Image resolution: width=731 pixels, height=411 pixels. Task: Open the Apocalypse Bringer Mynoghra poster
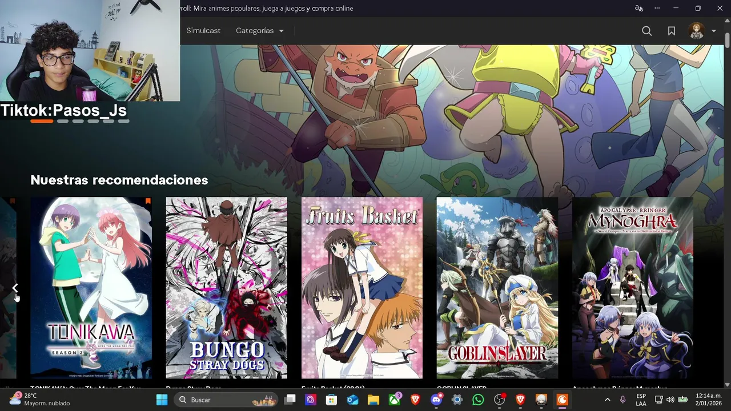(633, 288)
